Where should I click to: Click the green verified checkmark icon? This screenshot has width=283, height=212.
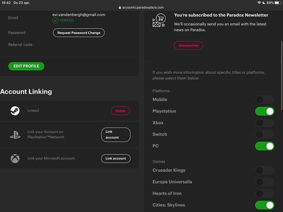[x=55, y=20]
